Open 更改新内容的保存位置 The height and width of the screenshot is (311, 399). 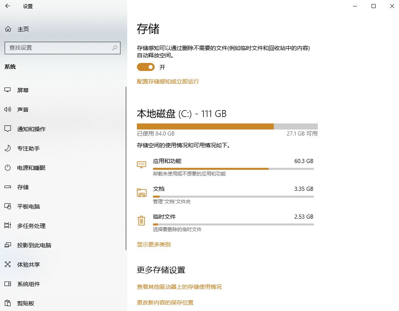pyautogui.click(x=165, y=302)
